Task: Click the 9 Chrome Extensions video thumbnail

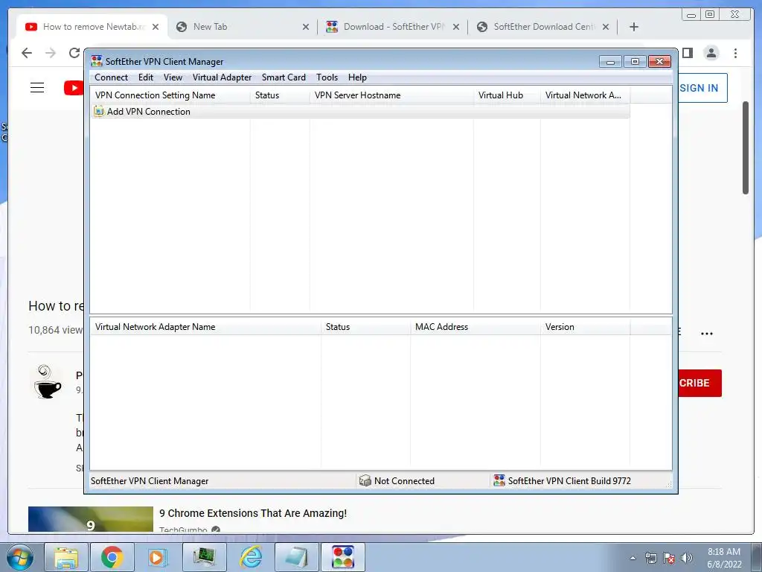Action: pos(90,519)
